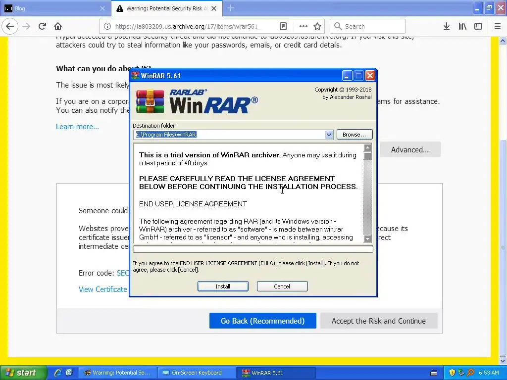Click the SEC error code link

123,273
